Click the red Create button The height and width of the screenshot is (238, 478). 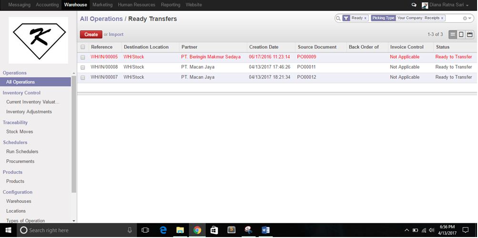tap(91, 34)
